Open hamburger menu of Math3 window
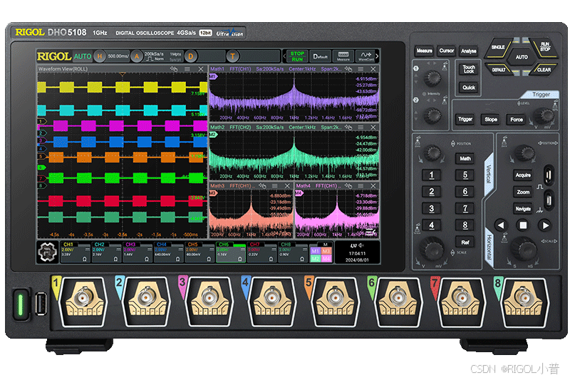 coord(275,186)
